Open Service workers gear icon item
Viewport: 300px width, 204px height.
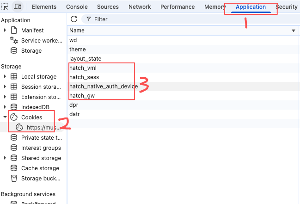(x=14, y=40)
